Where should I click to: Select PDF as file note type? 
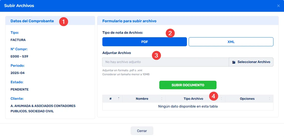point(145,42)
